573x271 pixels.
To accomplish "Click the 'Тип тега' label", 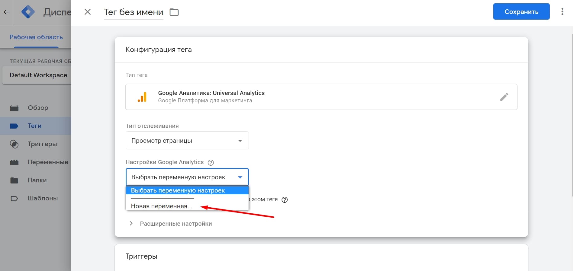I will pyautogui.click(x=137, y=75).
